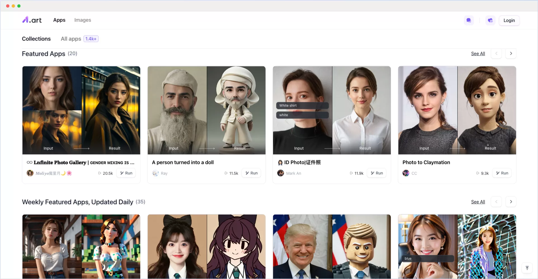Image resolution: width=538 pixels, height=279 pixels.
Task: Click the purple community icon beside Login
Action: click(490, 20)
